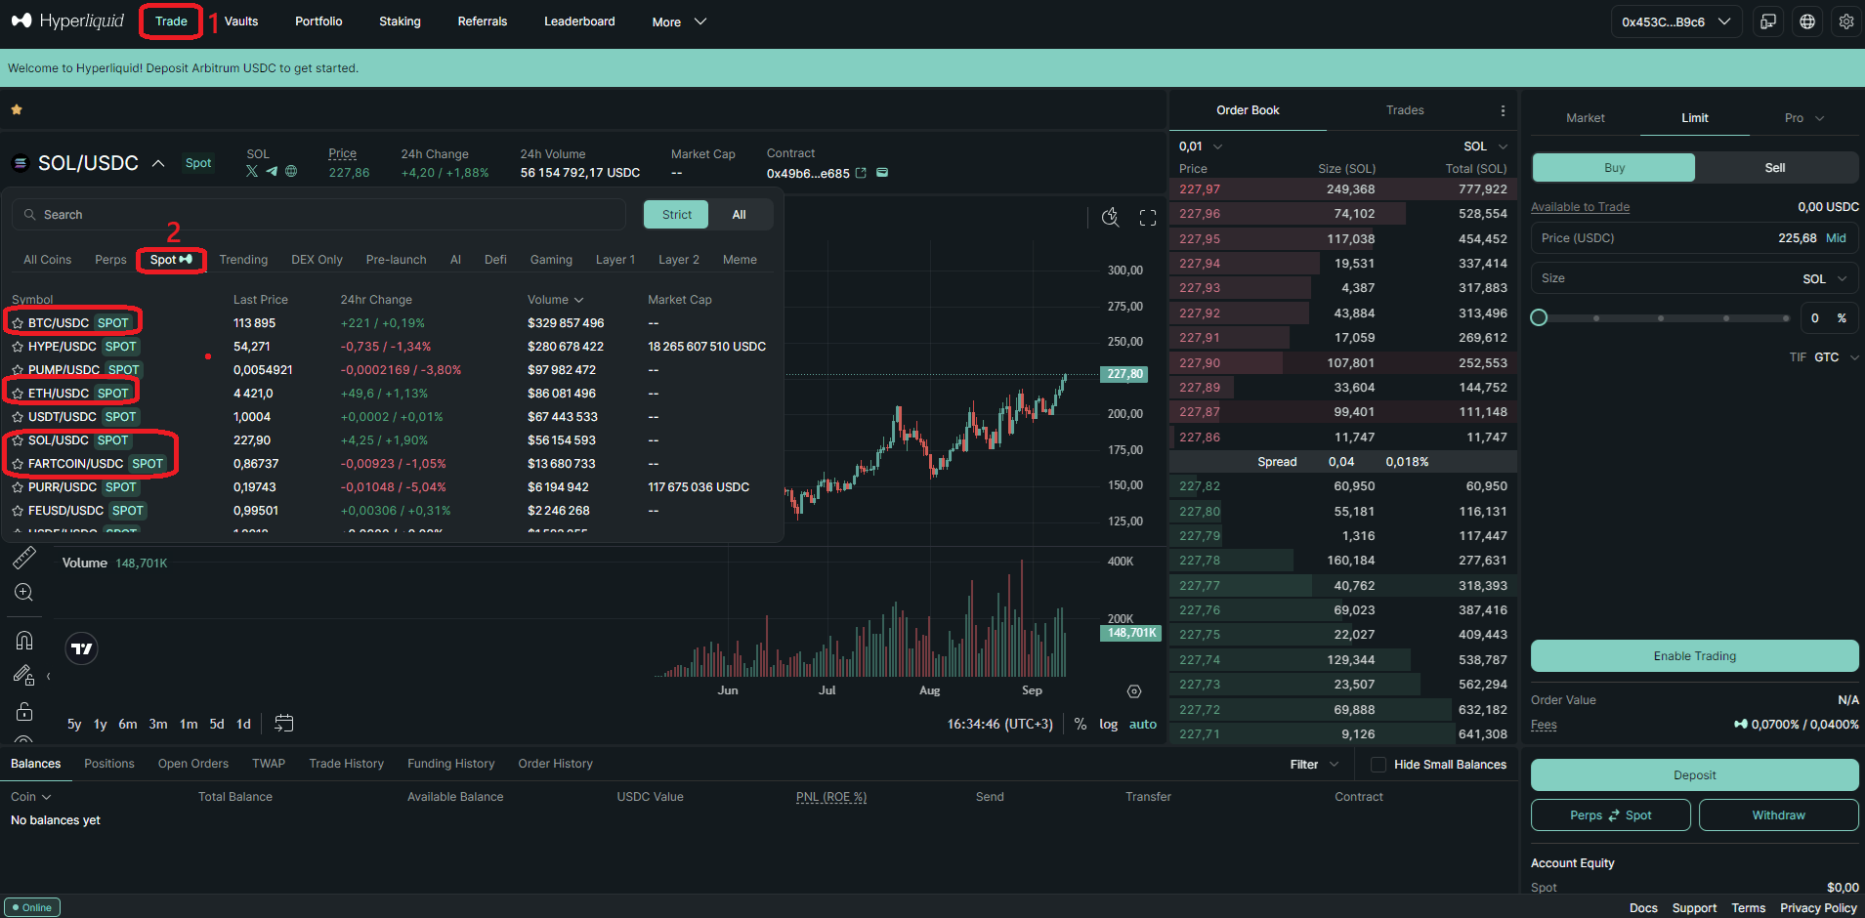Click the order size slider handle
Image resolution: width=1865 pixels, height=918 pixels.
coord(1539,317)
